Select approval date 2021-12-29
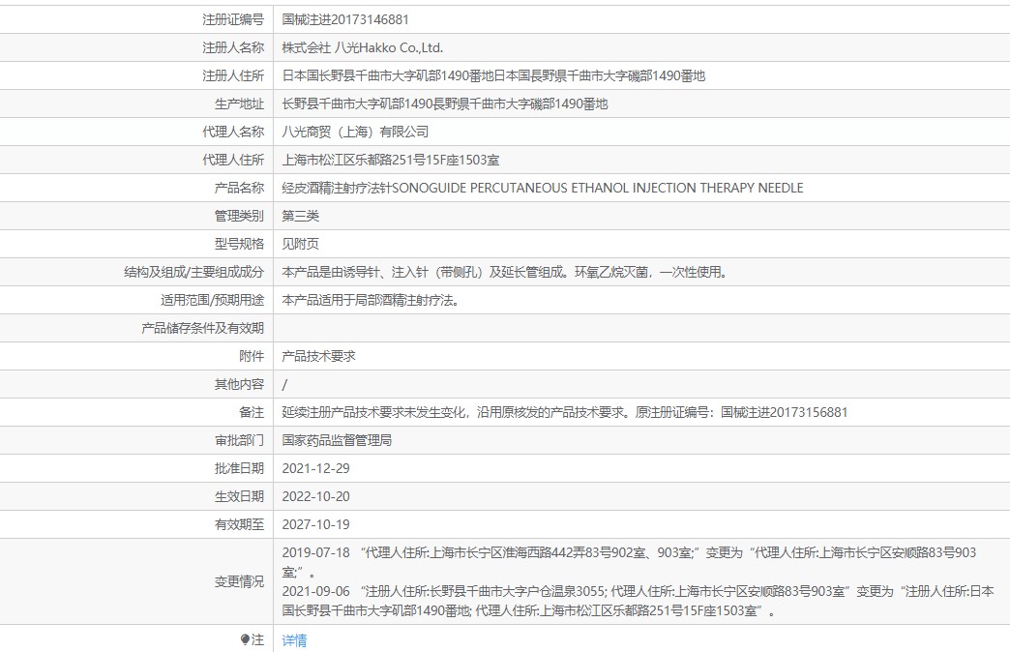 (315, 468)
